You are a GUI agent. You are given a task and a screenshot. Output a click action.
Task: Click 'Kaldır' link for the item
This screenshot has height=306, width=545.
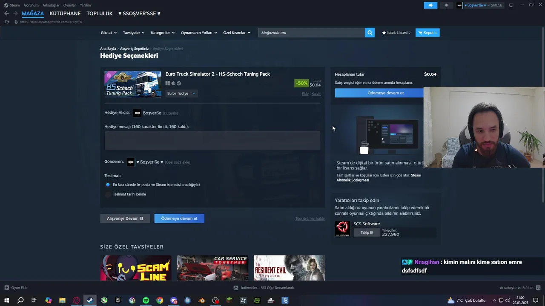point(316,93)
